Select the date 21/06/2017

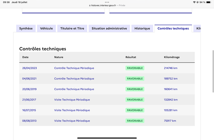pos(29,99)
